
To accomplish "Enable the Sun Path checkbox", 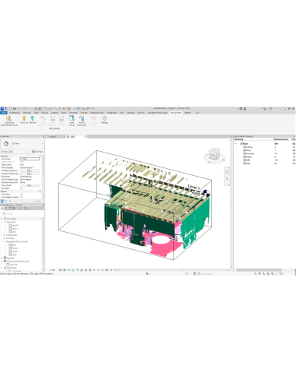I will (21, 188).
